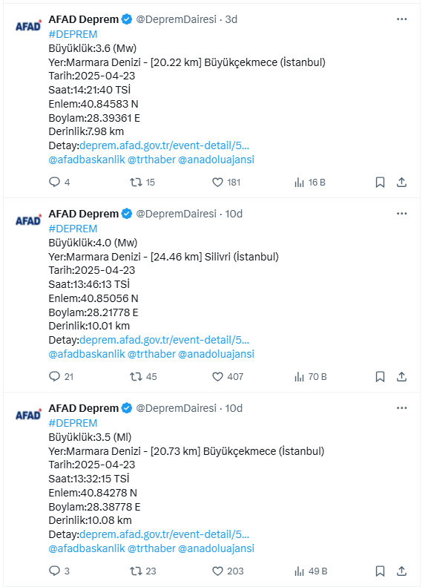The height and width of the screenshot is (587, 431).
Task: Open more options on 3.5 Ml tweet
Action: (402, 408)
